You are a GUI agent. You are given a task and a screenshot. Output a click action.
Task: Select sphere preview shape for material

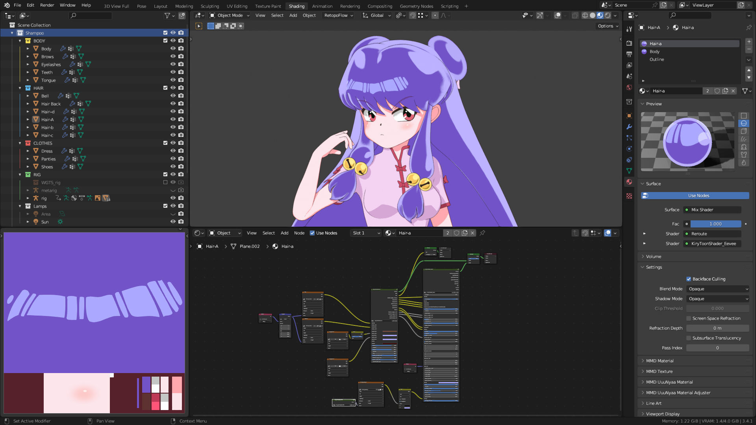(744, 124)
